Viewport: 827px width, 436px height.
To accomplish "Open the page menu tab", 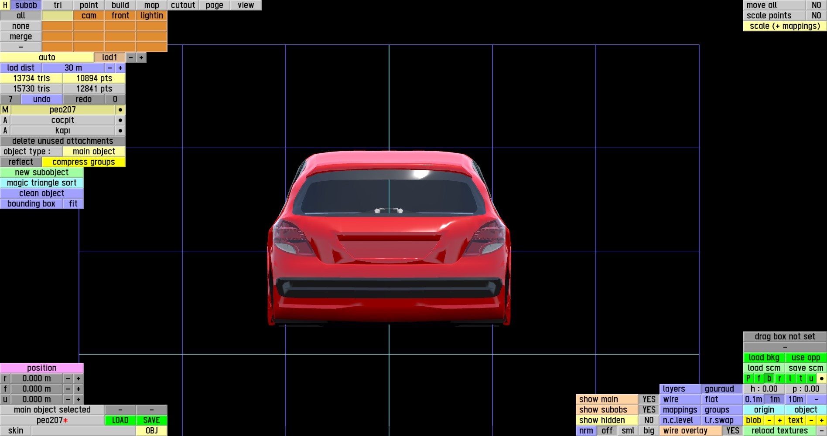I will (215, 5).
